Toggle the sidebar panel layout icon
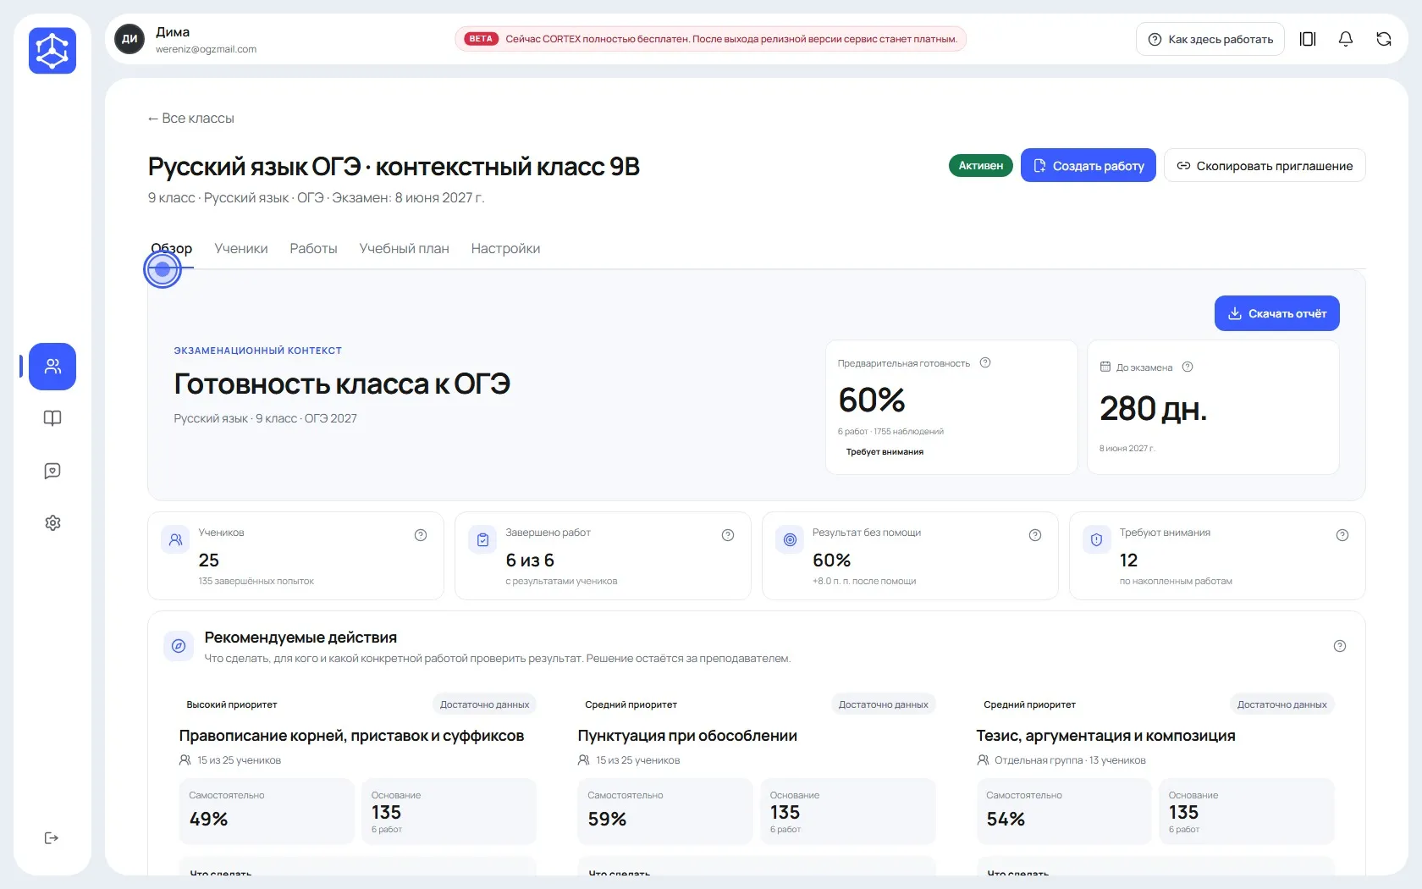Screen dimensions: 1422x889 (1308, 39)
